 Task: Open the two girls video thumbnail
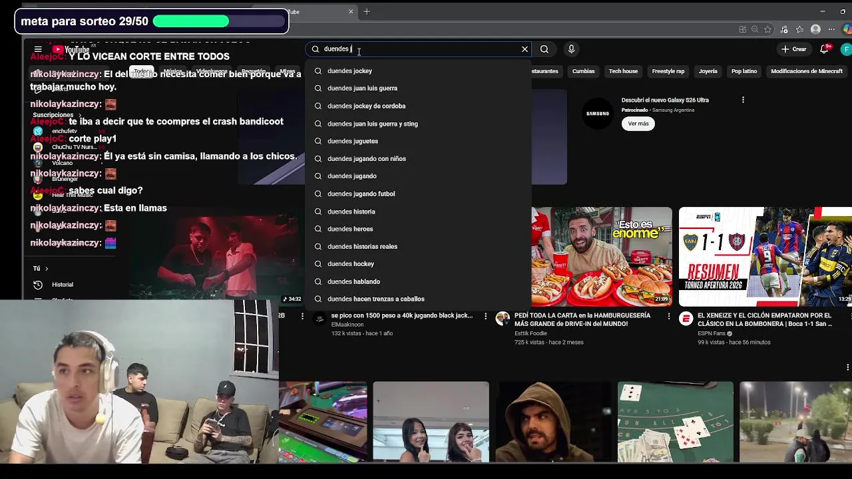[431, 422]
